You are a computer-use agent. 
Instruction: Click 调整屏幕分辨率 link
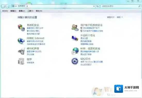click(x=87, y=44)
